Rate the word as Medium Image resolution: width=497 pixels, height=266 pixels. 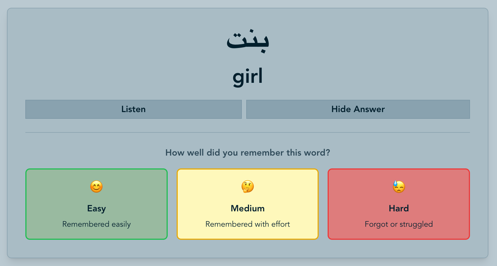click(247, 204)
